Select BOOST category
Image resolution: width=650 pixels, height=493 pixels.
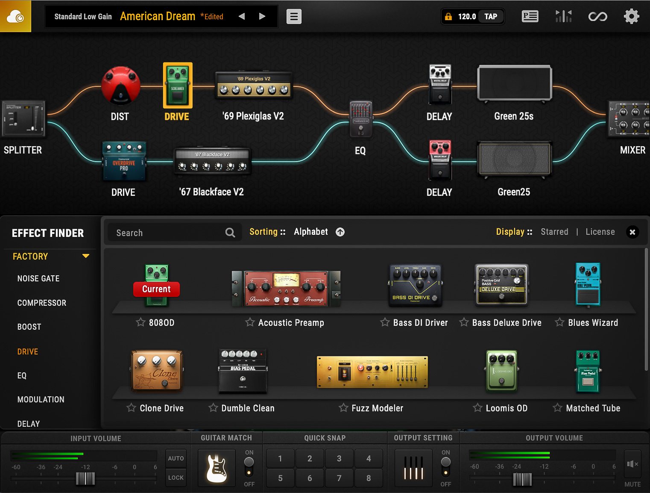(x=29, y=327)
